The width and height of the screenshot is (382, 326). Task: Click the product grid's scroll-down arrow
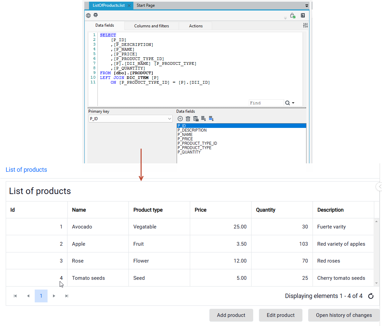pos(376,283)
